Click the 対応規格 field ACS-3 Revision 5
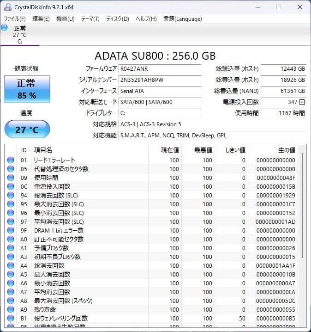The width and height of the screenshot is (311, 332). coord(212,124)
